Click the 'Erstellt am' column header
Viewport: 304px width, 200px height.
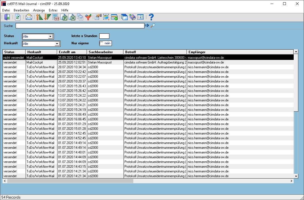click(x=72, y=52)
